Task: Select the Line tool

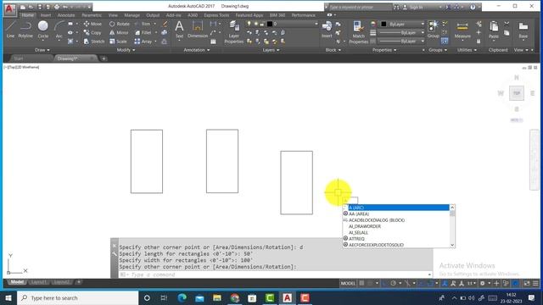Action: (10, 29)
